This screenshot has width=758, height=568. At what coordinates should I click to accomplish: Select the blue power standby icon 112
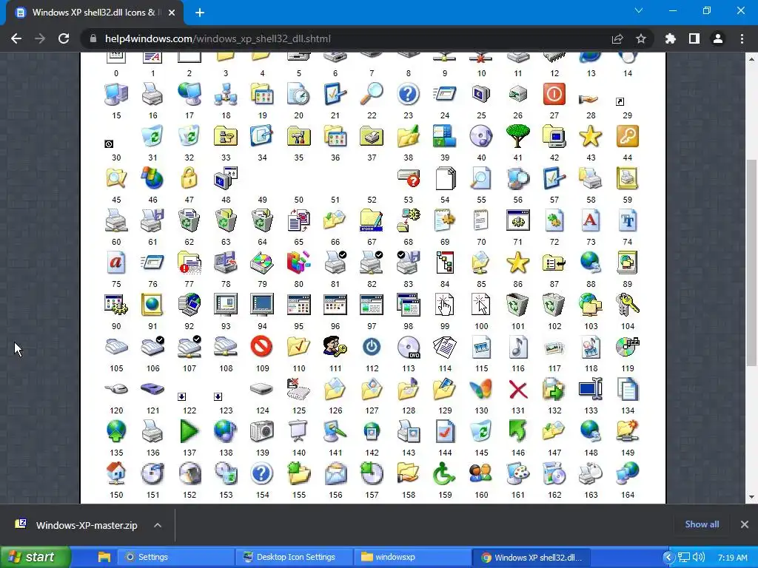pos(372,347)
